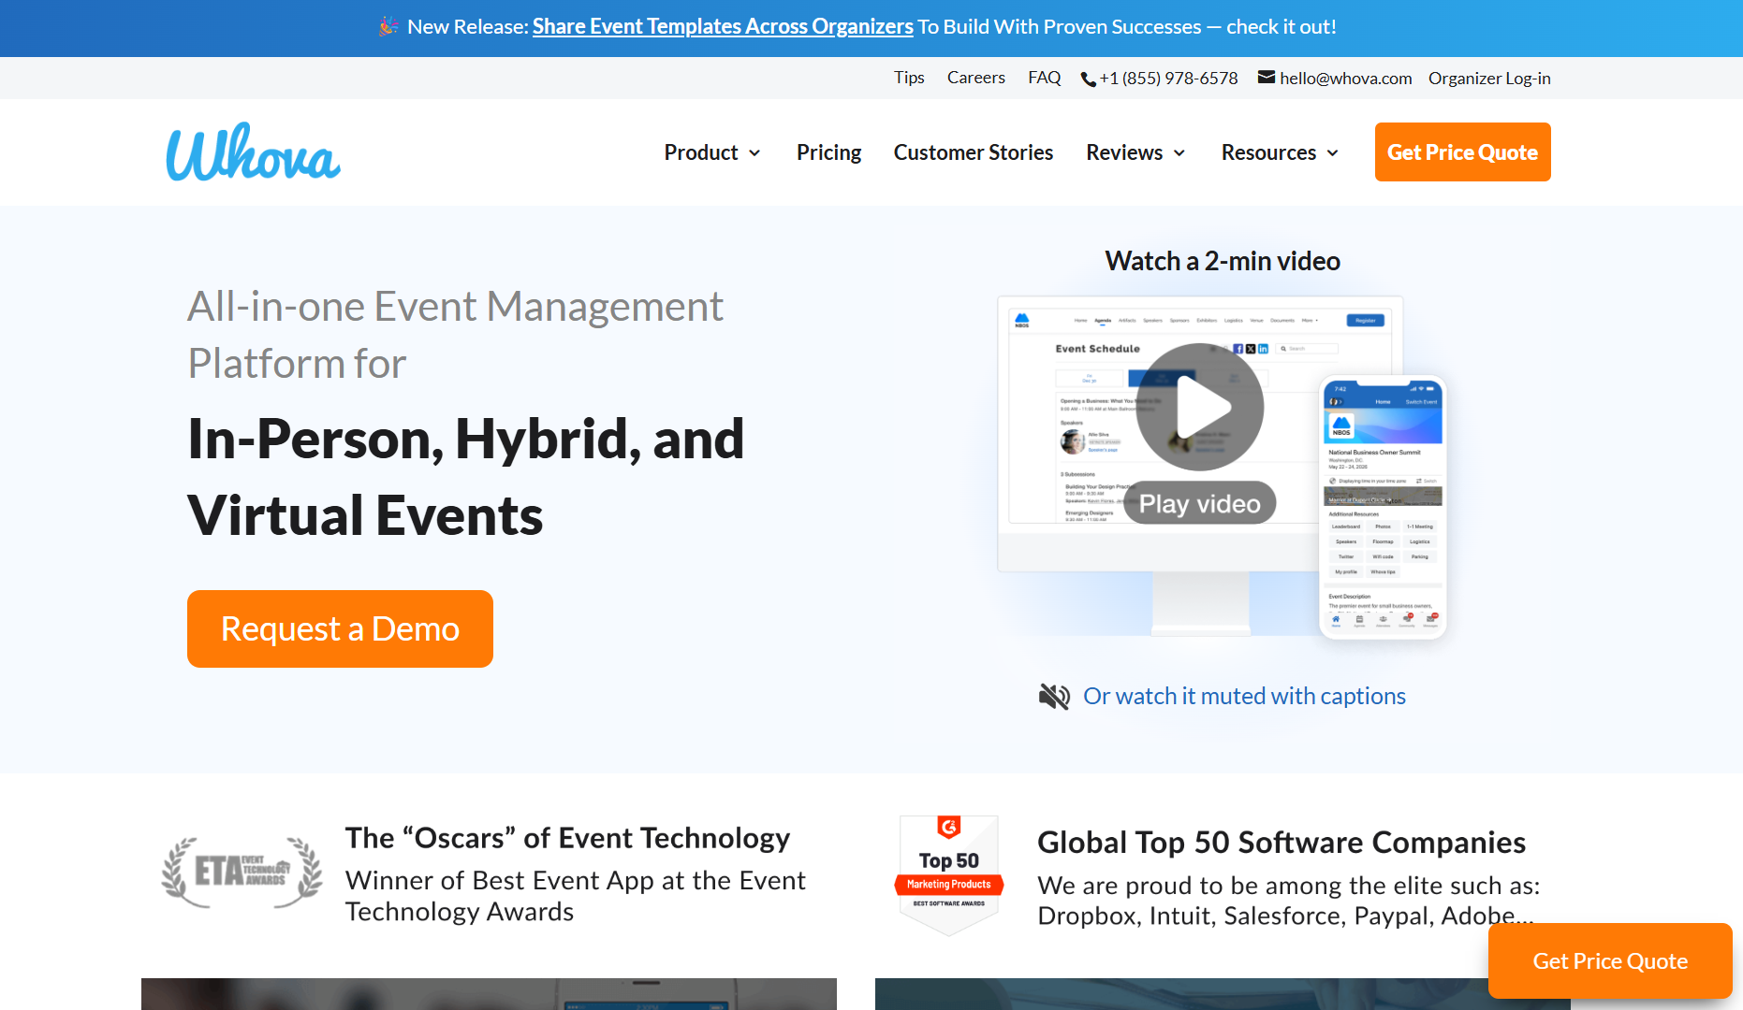Click the muted speaker icon
The image size is (1743, 1010).
[1054, 696]
